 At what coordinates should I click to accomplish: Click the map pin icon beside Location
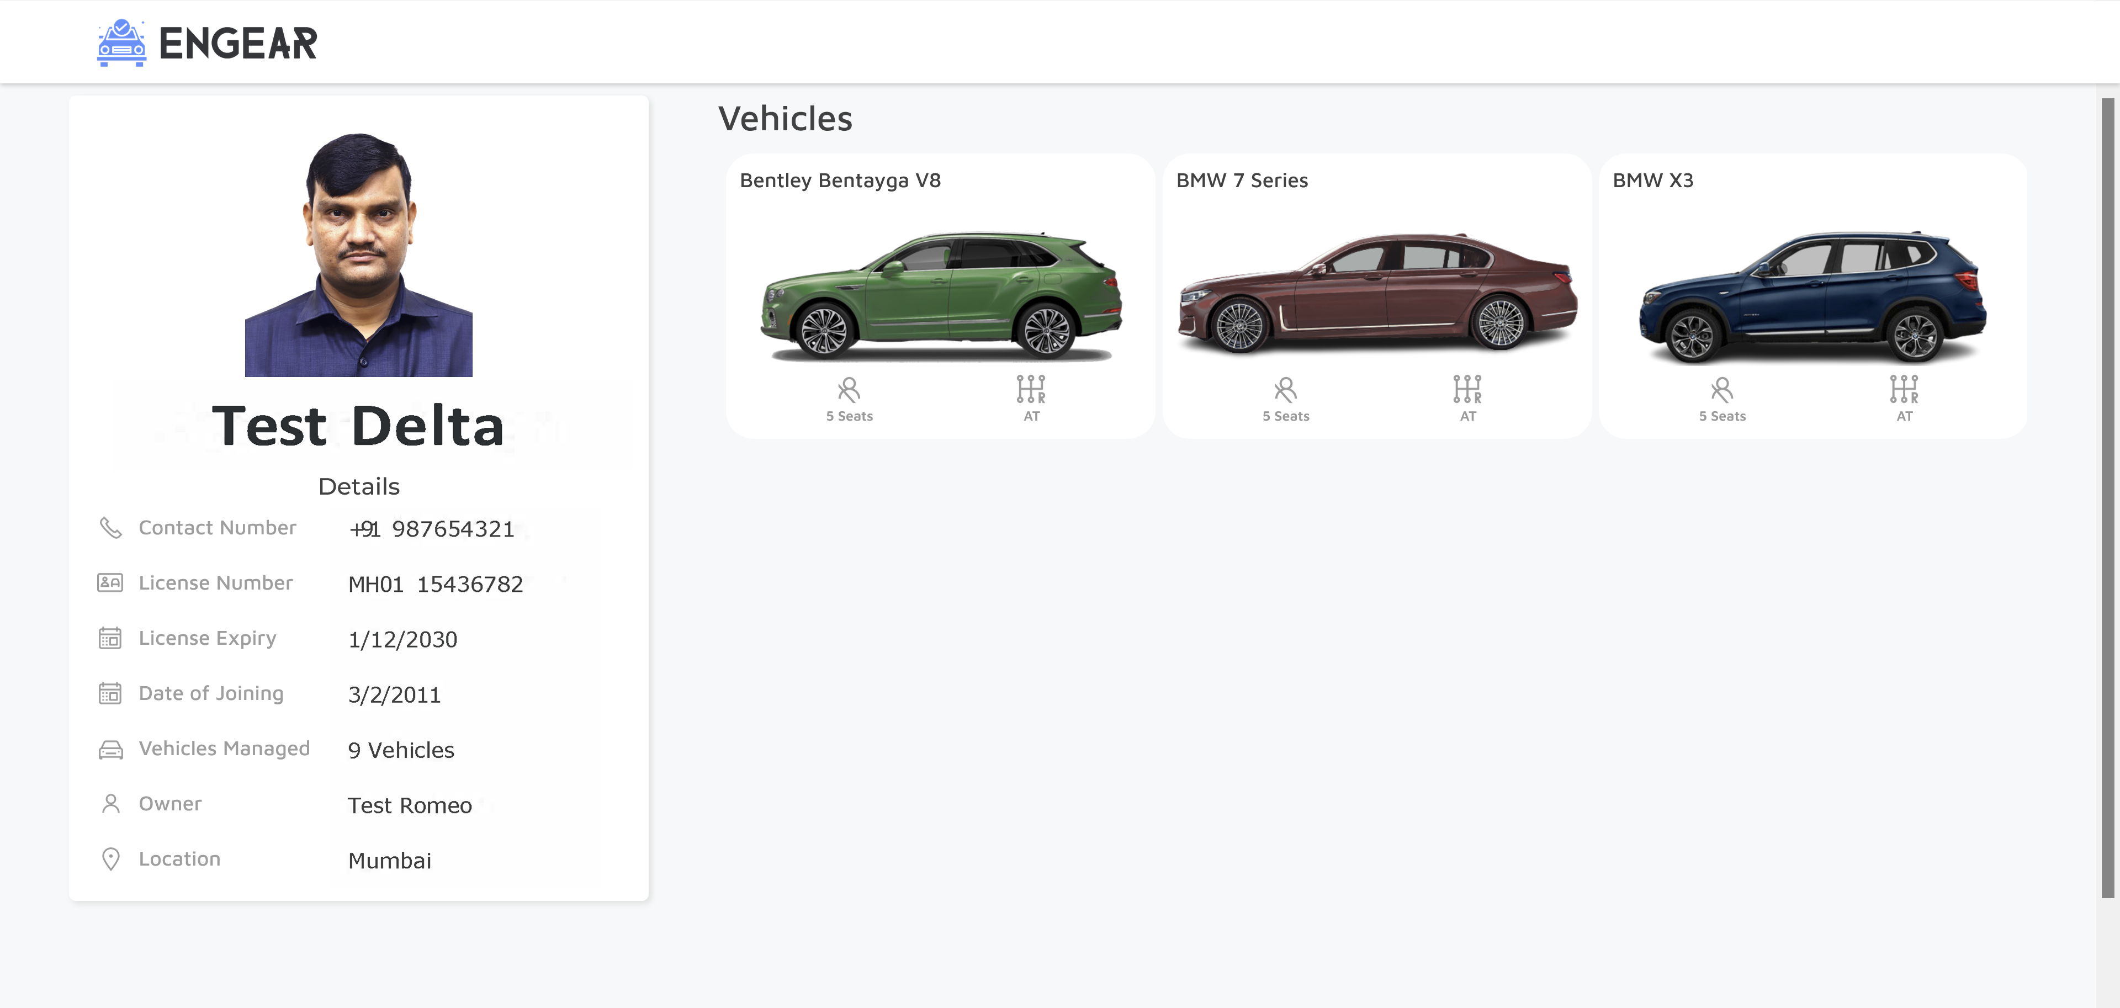(x=110, y=859)
